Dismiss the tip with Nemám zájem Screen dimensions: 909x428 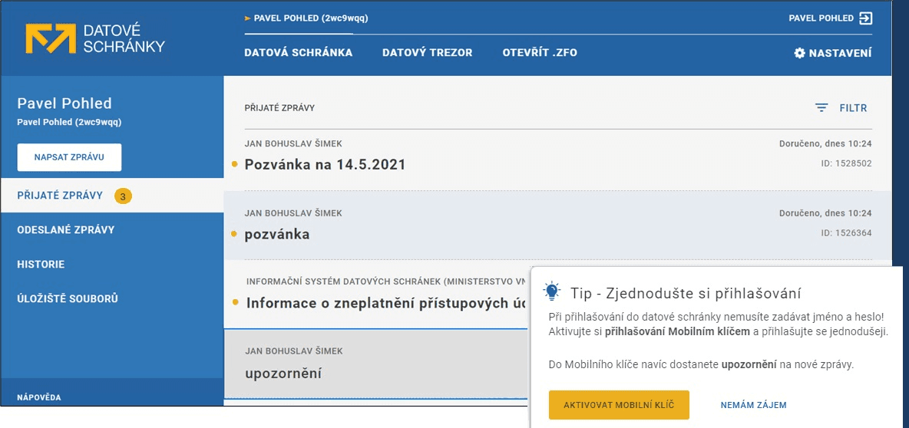[753, 405]
